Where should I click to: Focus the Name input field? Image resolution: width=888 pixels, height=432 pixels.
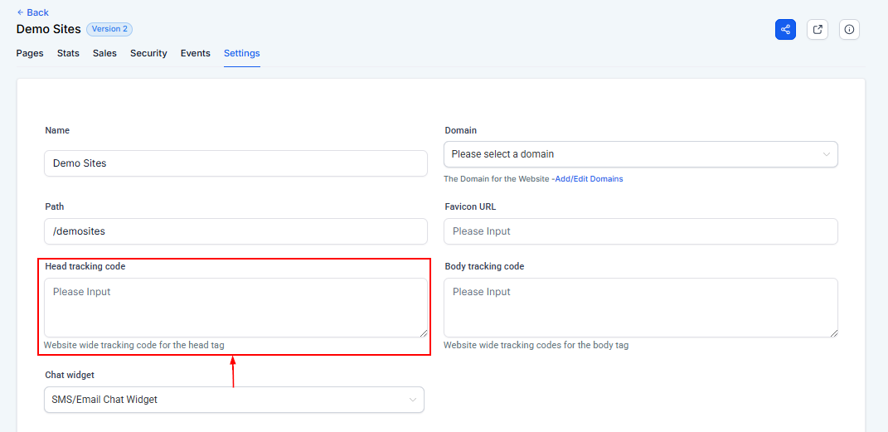[235, 163]
